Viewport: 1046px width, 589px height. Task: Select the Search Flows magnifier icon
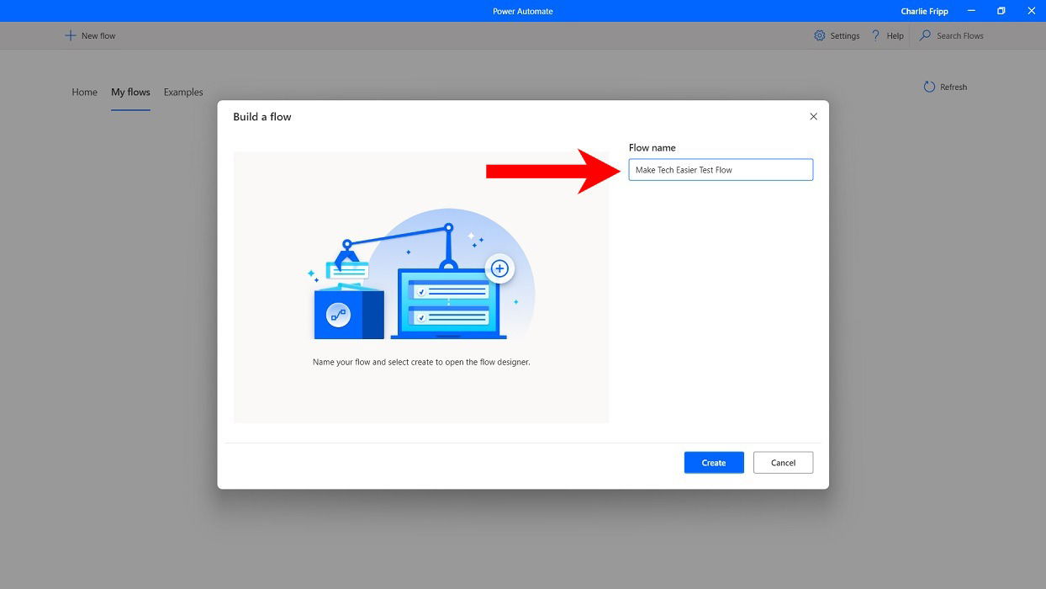925,35
